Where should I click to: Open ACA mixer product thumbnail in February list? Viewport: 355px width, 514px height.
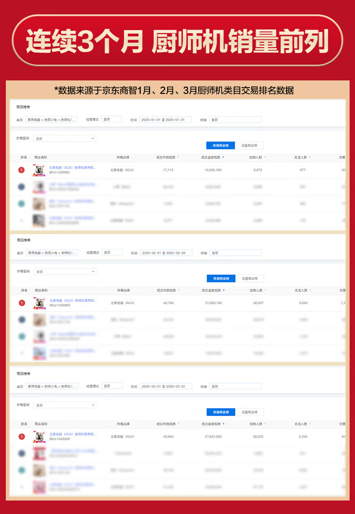point(40,303)
